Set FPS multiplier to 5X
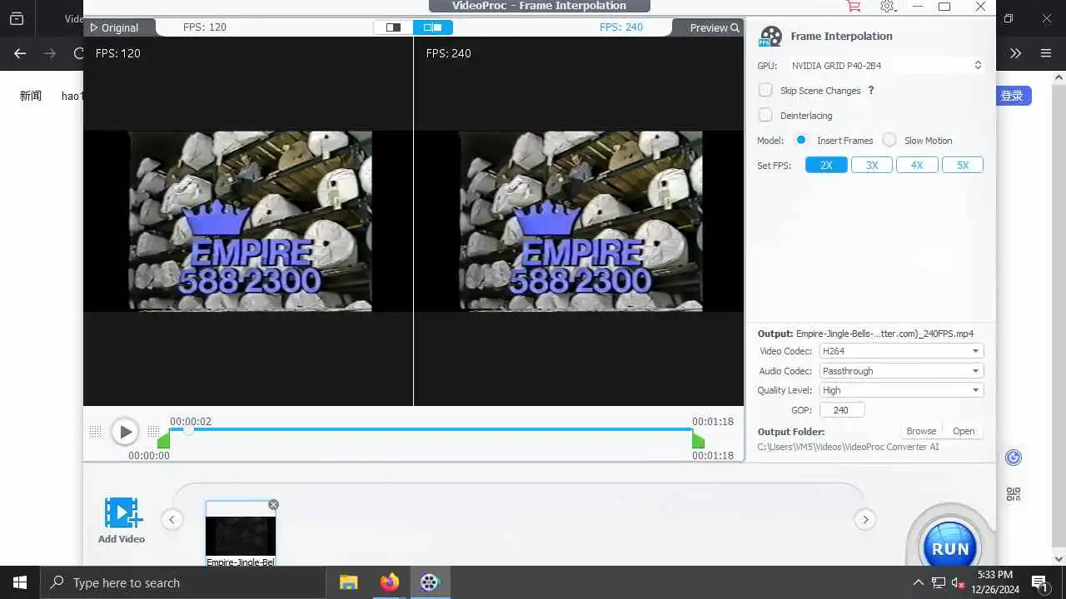Viewport: 1066px width, 599px height. click(x=963, y=165)
